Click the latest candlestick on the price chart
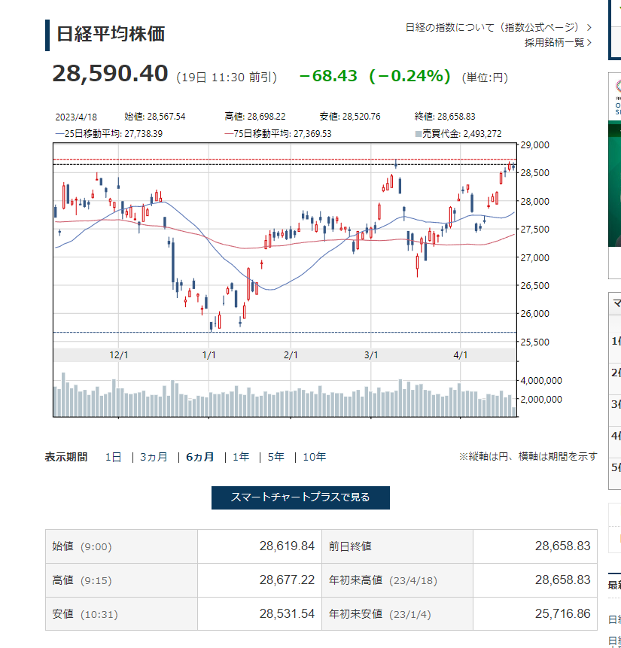The height and width of the screenshot is (648, 621). (x=513, y=166)
